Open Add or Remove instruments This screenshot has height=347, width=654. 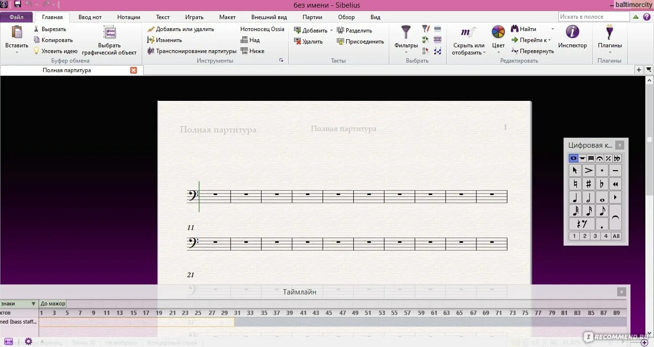tap(181, 29)
